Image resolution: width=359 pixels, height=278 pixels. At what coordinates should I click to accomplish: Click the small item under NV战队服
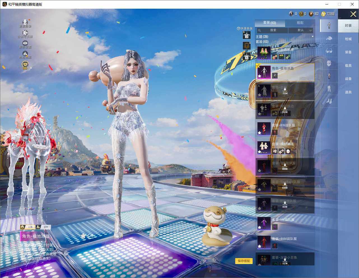[x=275, y=227]
